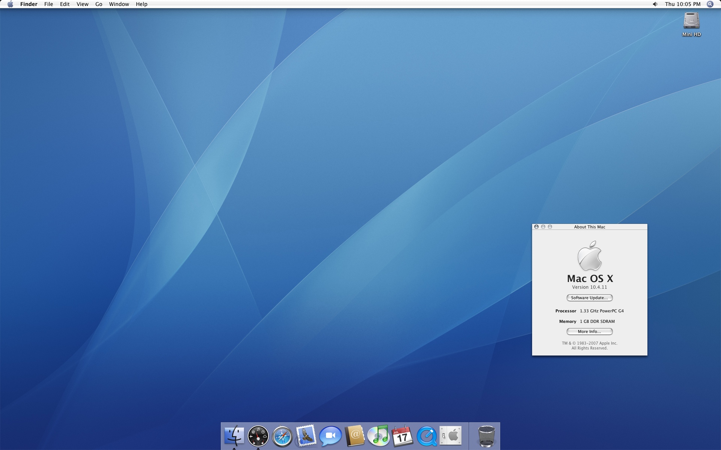Select the Mini HD drive icon
Viewport: 721px width, 450px height.
(x=691, y=21)
